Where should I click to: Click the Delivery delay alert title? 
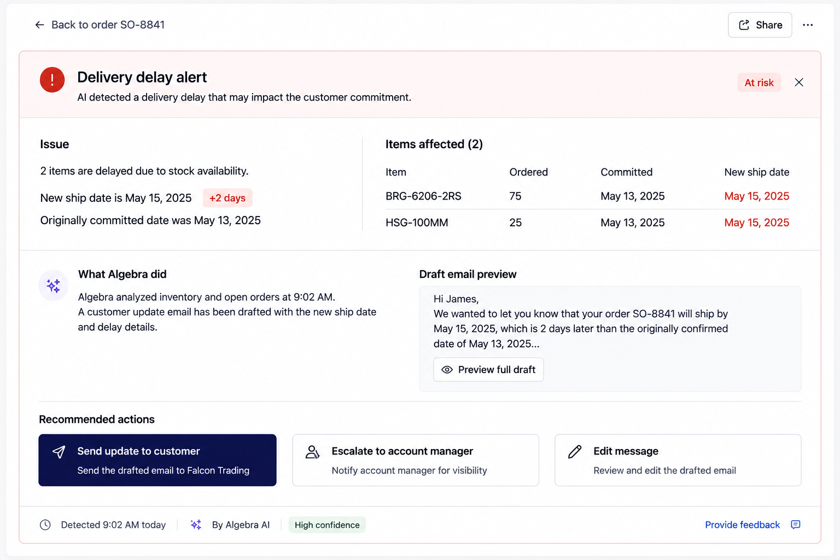pos(142,77)
